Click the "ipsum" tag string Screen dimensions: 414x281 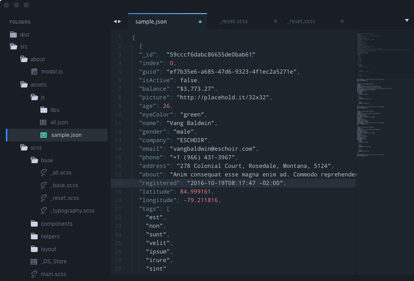[x=158, y=252]
